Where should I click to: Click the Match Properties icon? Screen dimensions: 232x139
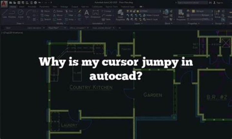[x=180, y=14]
